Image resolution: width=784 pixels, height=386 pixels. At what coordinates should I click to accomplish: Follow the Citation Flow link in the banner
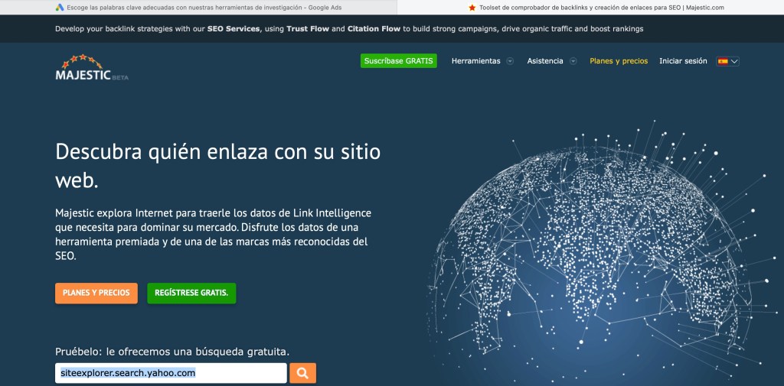[375, 29]
